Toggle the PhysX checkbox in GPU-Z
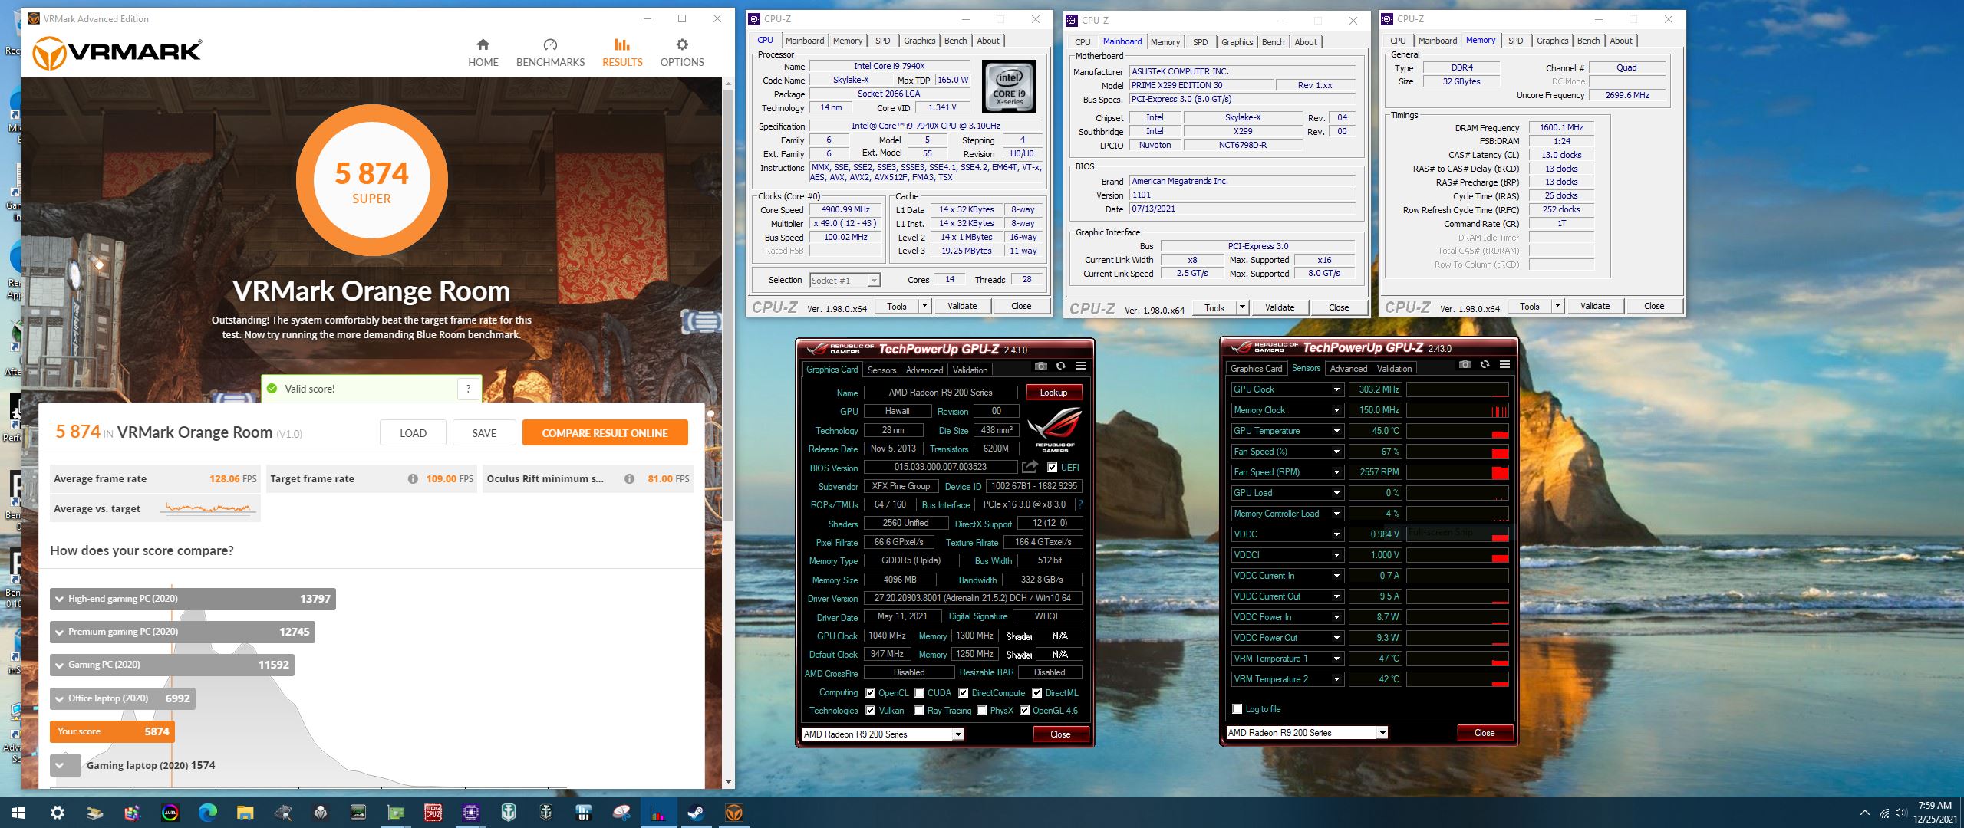 pos(981,711)
